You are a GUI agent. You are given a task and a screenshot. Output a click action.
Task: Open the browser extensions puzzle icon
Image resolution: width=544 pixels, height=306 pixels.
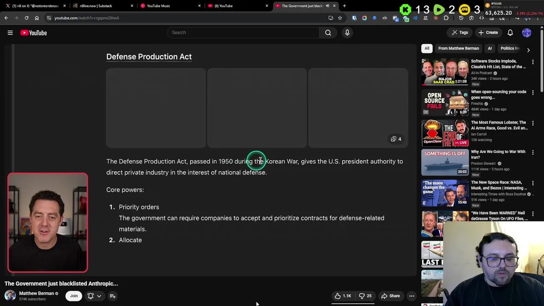(x=446, y=18)
